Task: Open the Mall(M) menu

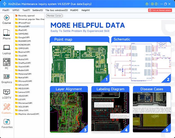Action: coord(74,10)
